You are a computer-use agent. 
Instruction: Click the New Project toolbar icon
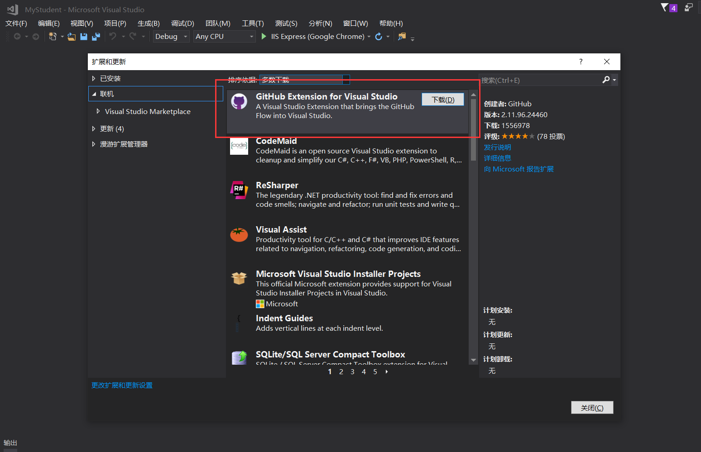point(53,36)
